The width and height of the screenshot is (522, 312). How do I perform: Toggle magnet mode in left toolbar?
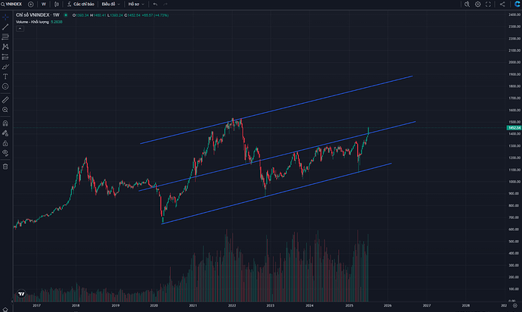[5, 123]
